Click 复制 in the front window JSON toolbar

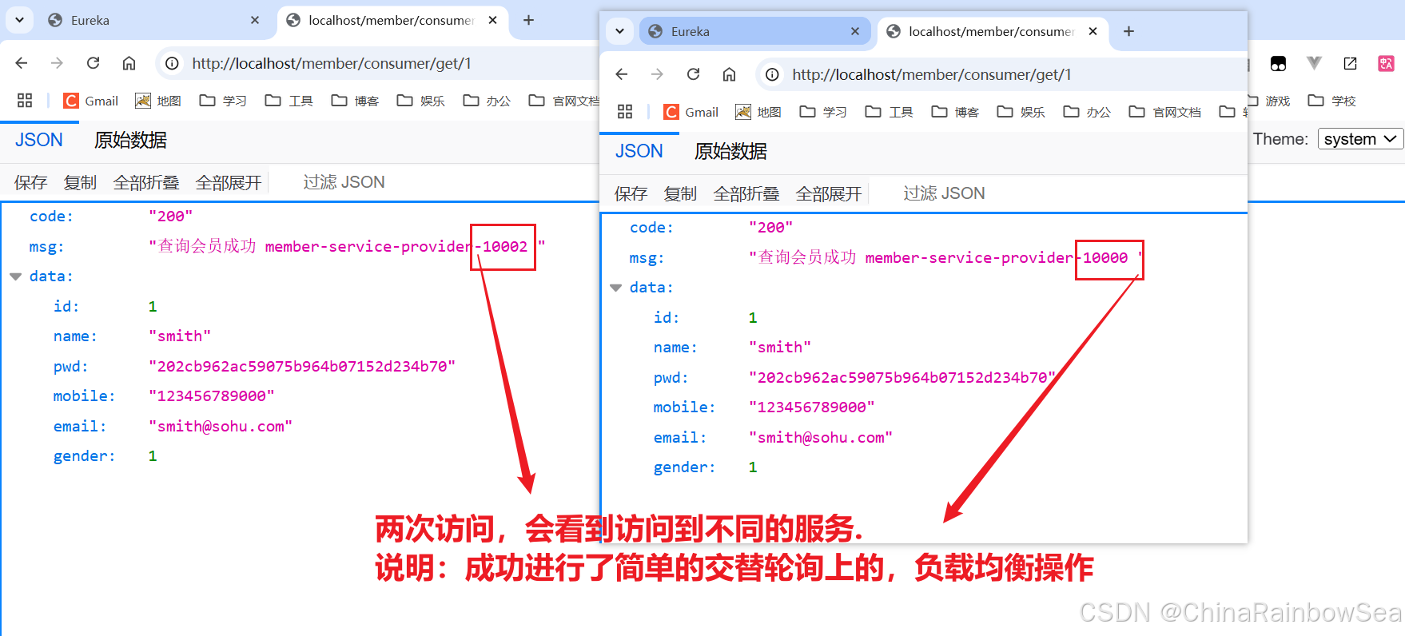tap(680, 193)
